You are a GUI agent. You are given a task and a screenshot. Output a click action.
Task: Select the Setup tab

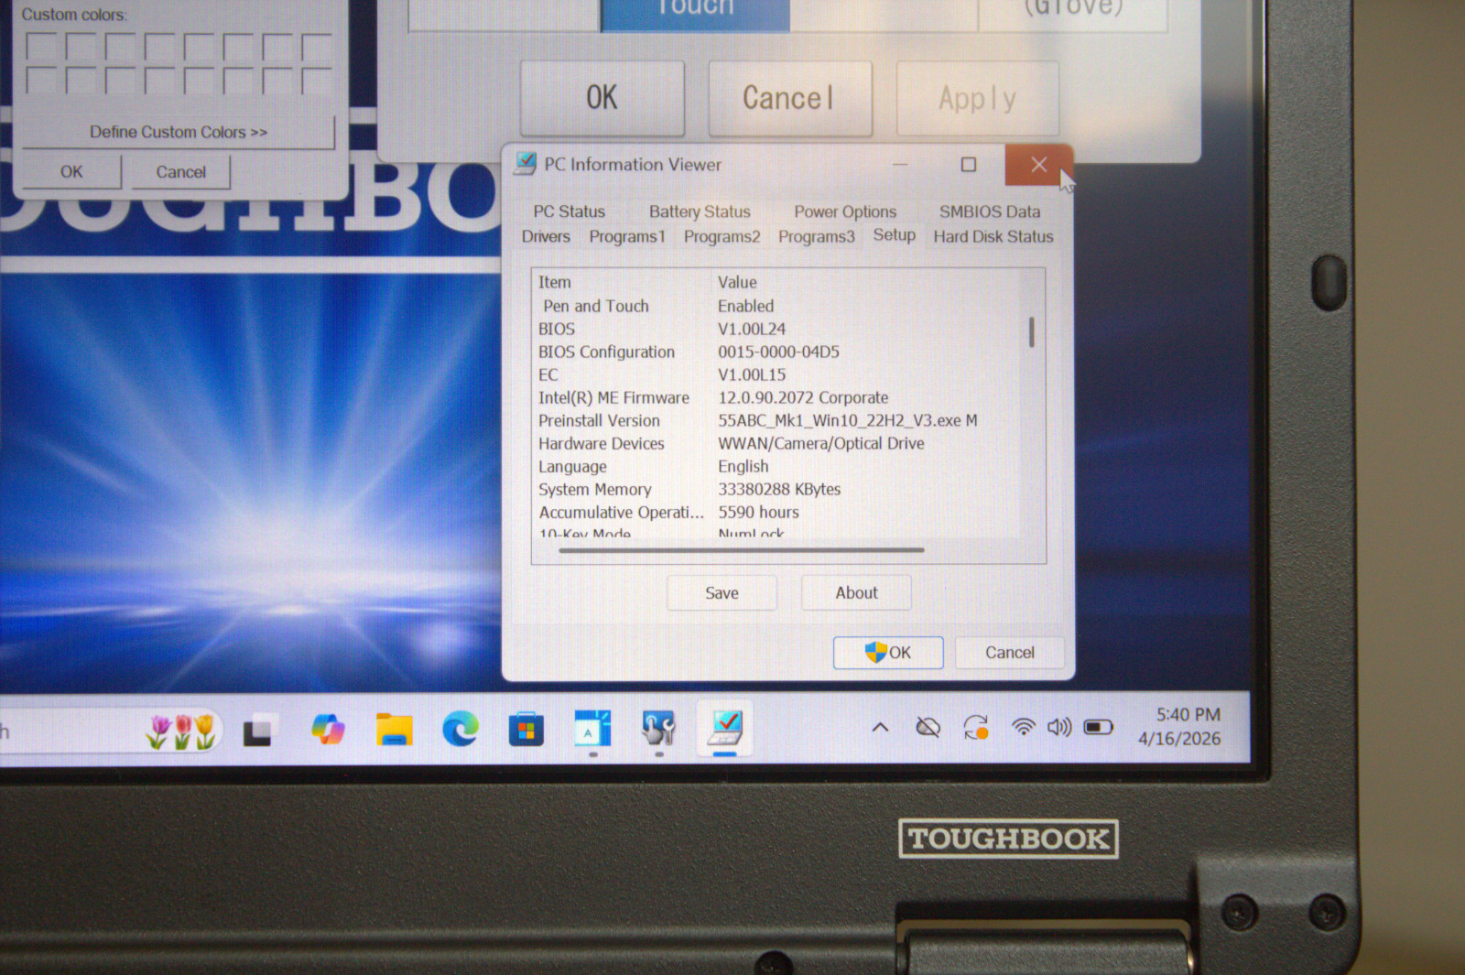(x=894, y=234)
